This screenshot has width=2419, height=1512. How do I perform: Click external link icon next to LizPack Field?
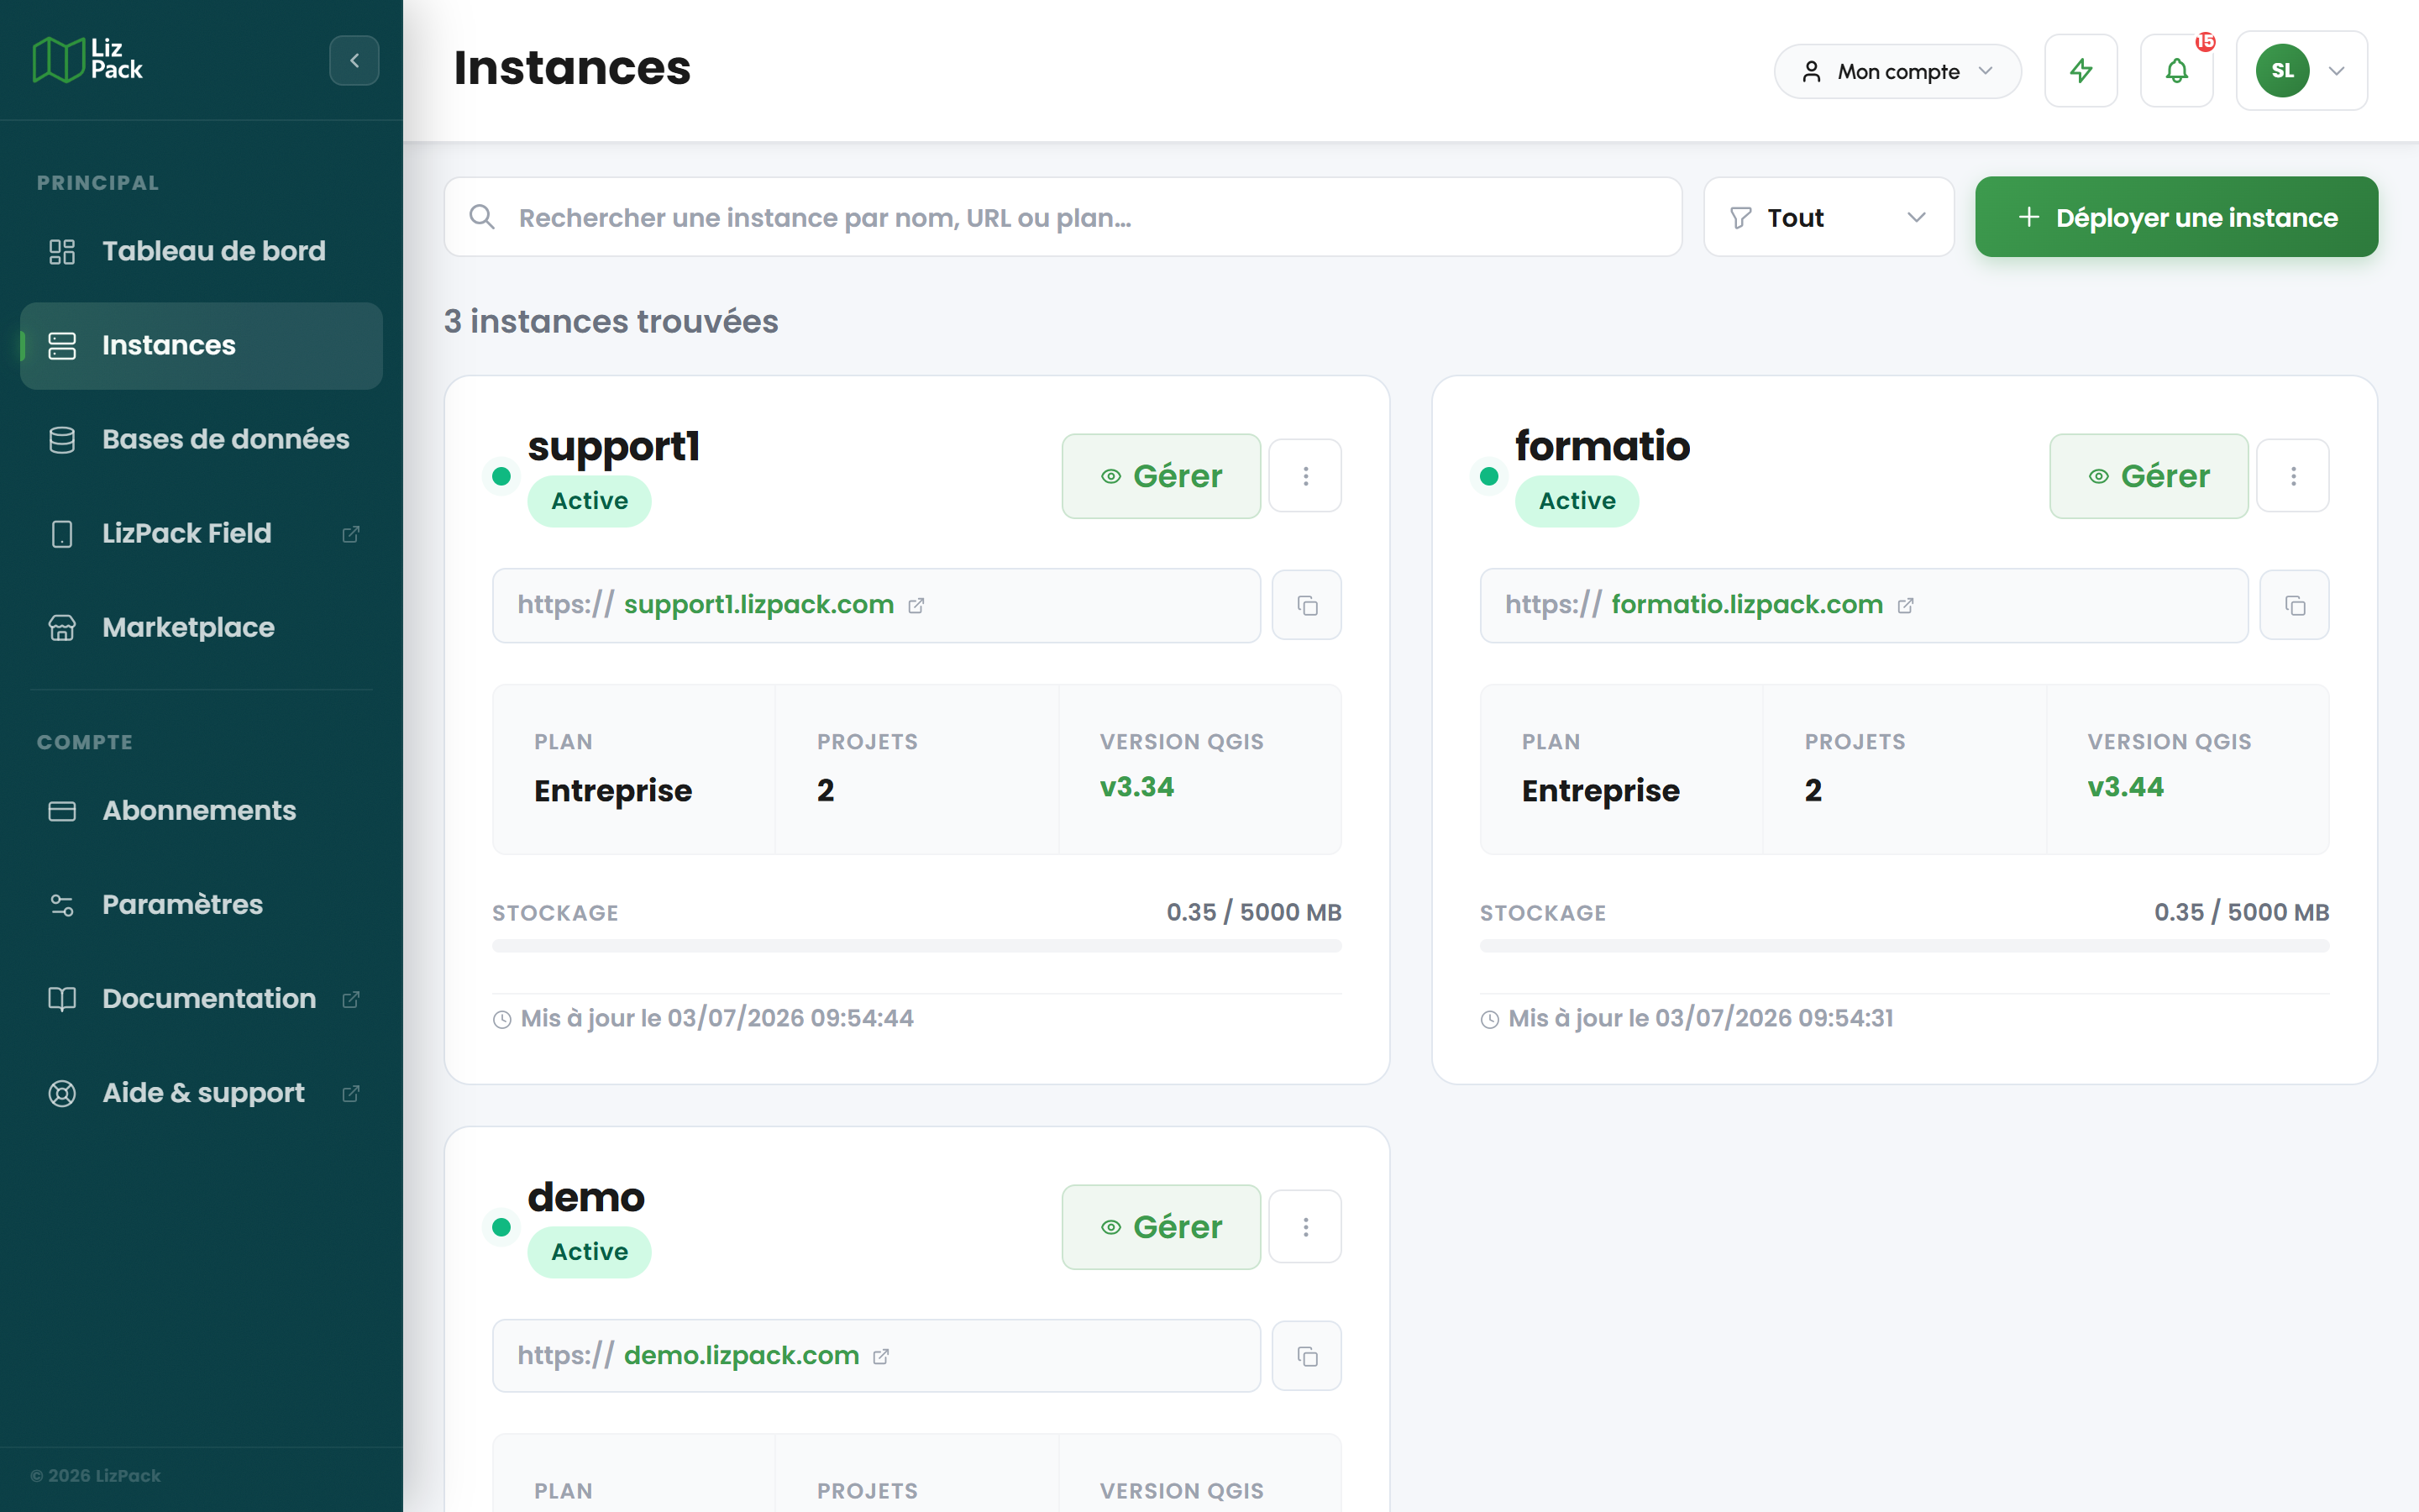click(351, 534)
